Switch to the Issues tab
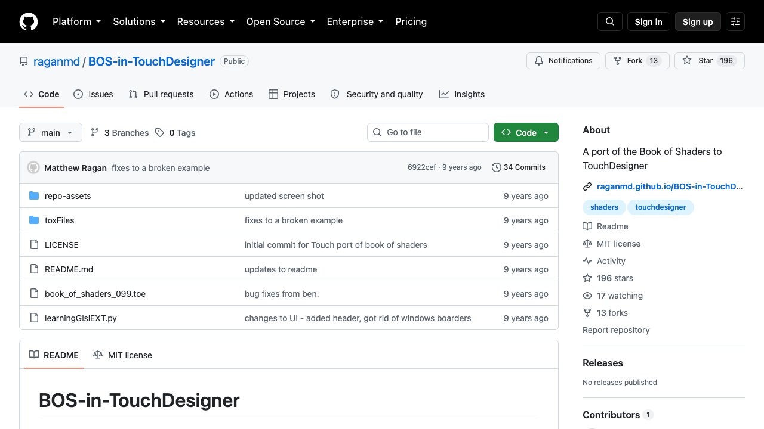 click(93, 94)
